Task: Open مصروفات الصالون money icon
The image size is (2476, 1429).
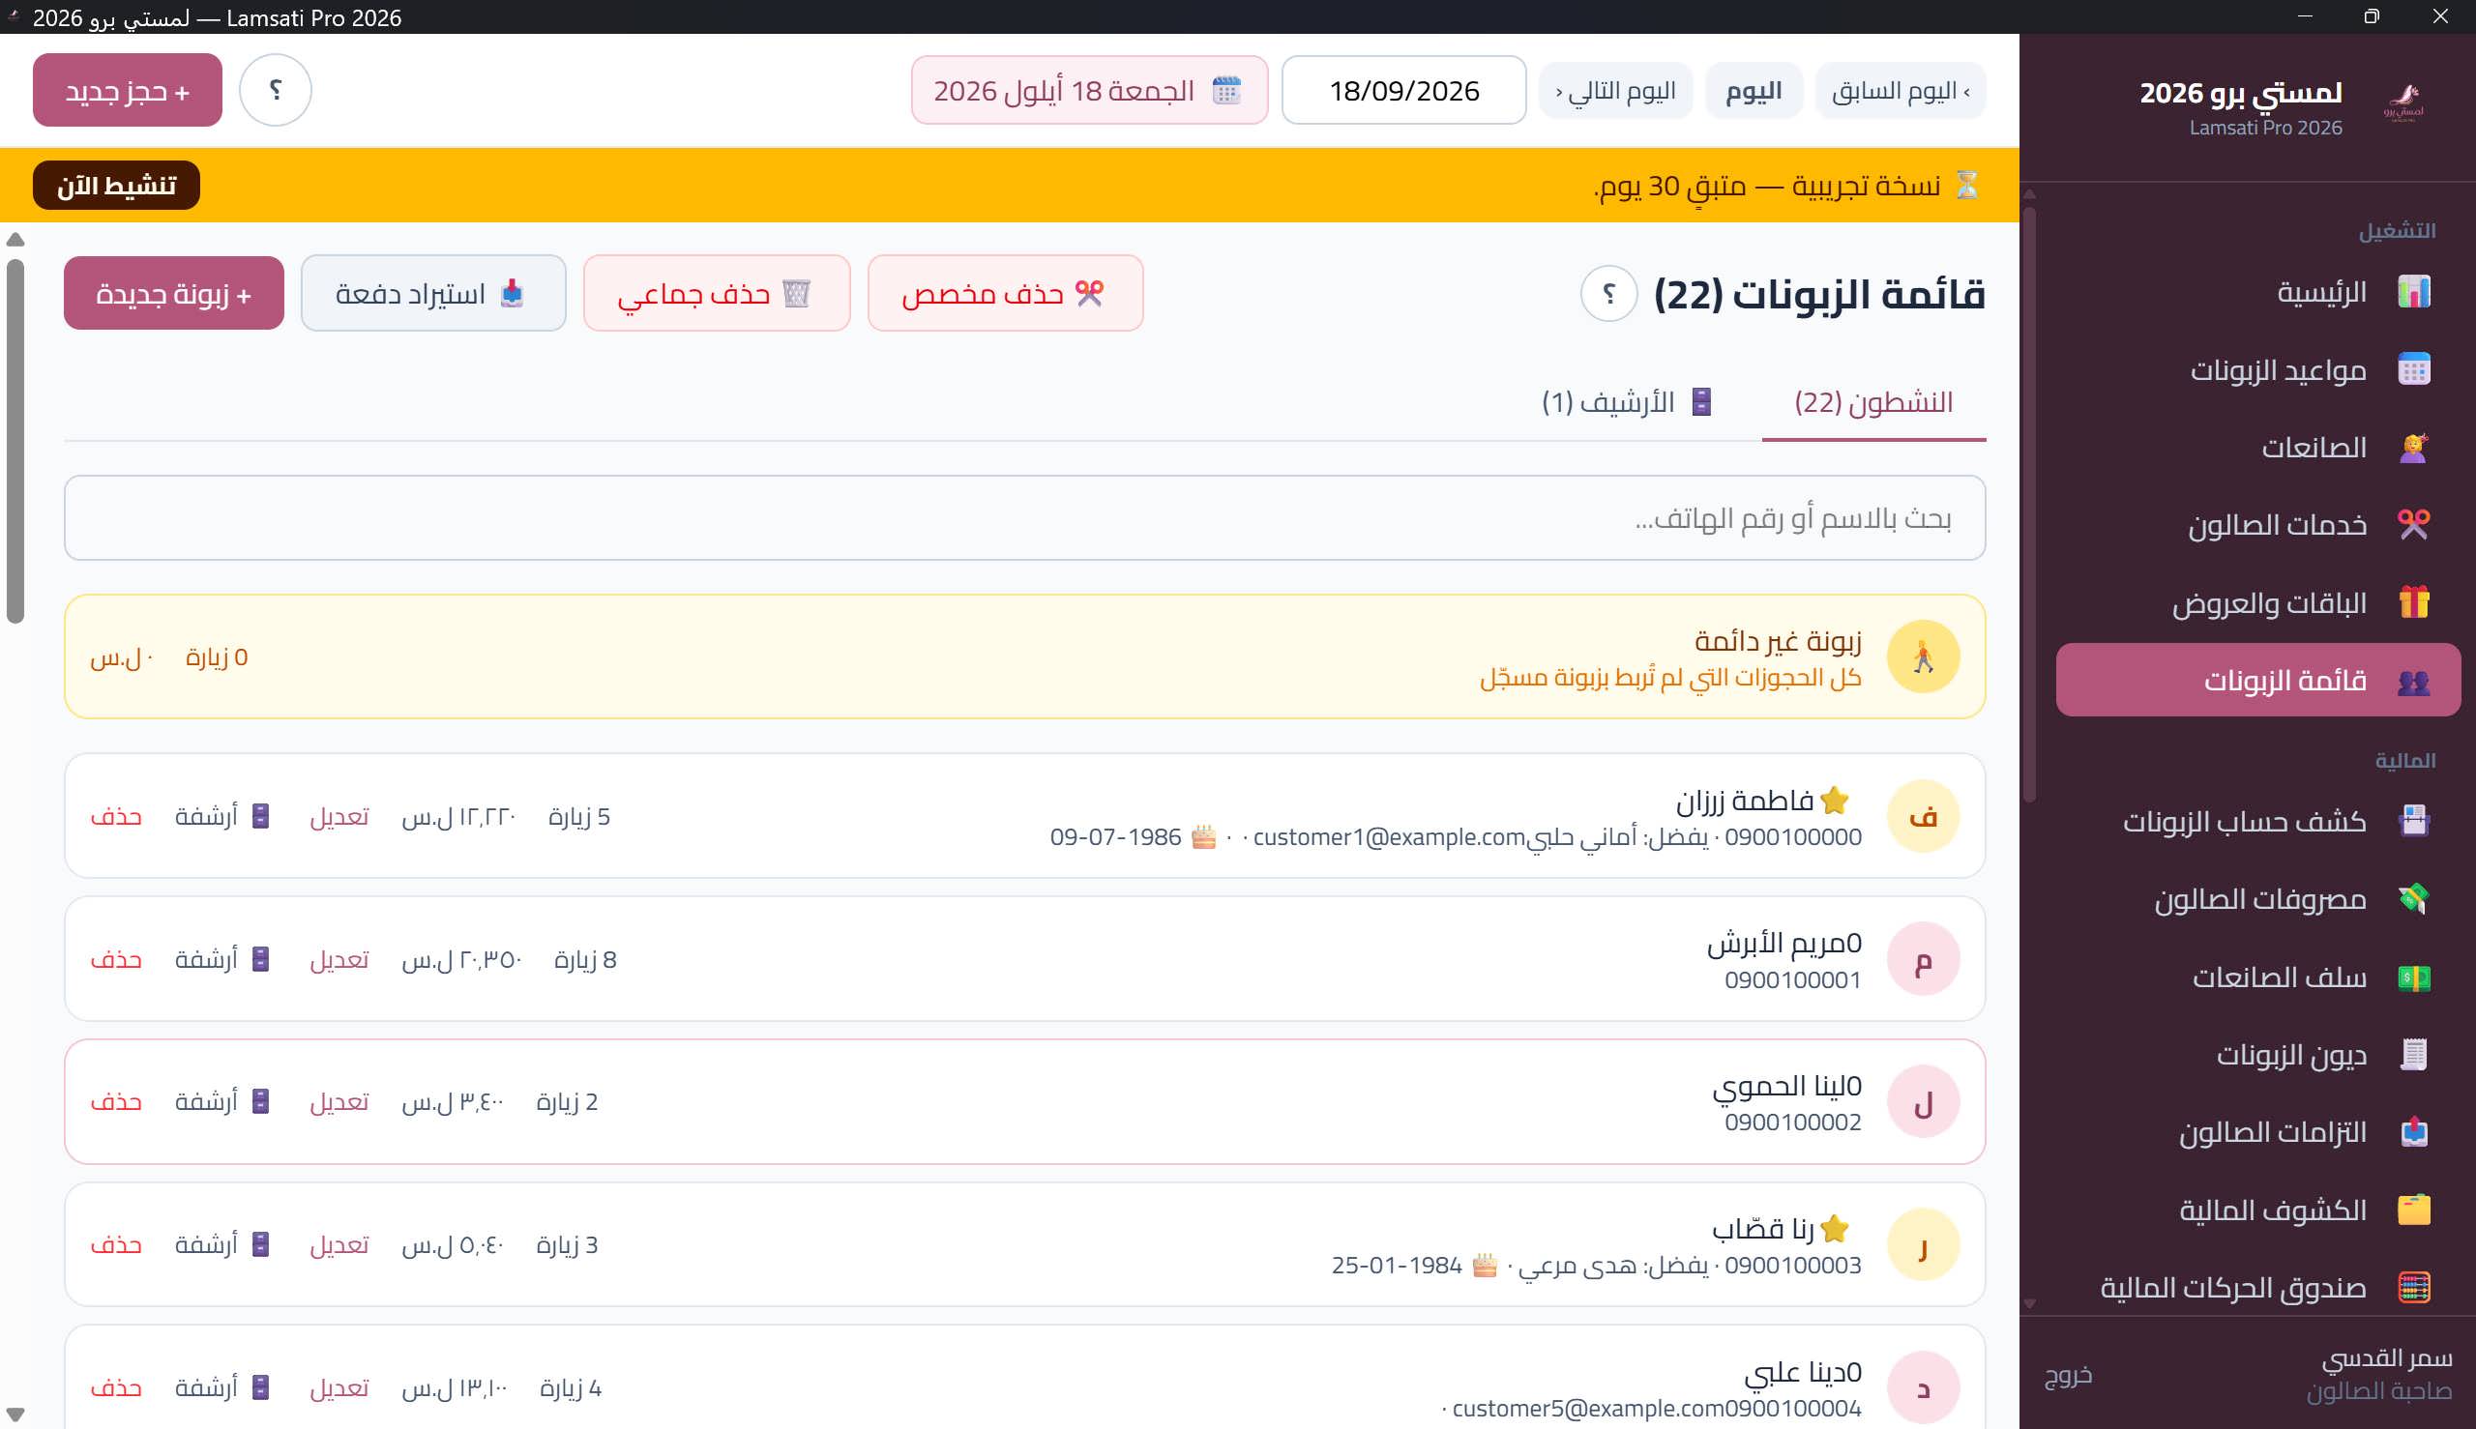Action: coord(2413,899)
